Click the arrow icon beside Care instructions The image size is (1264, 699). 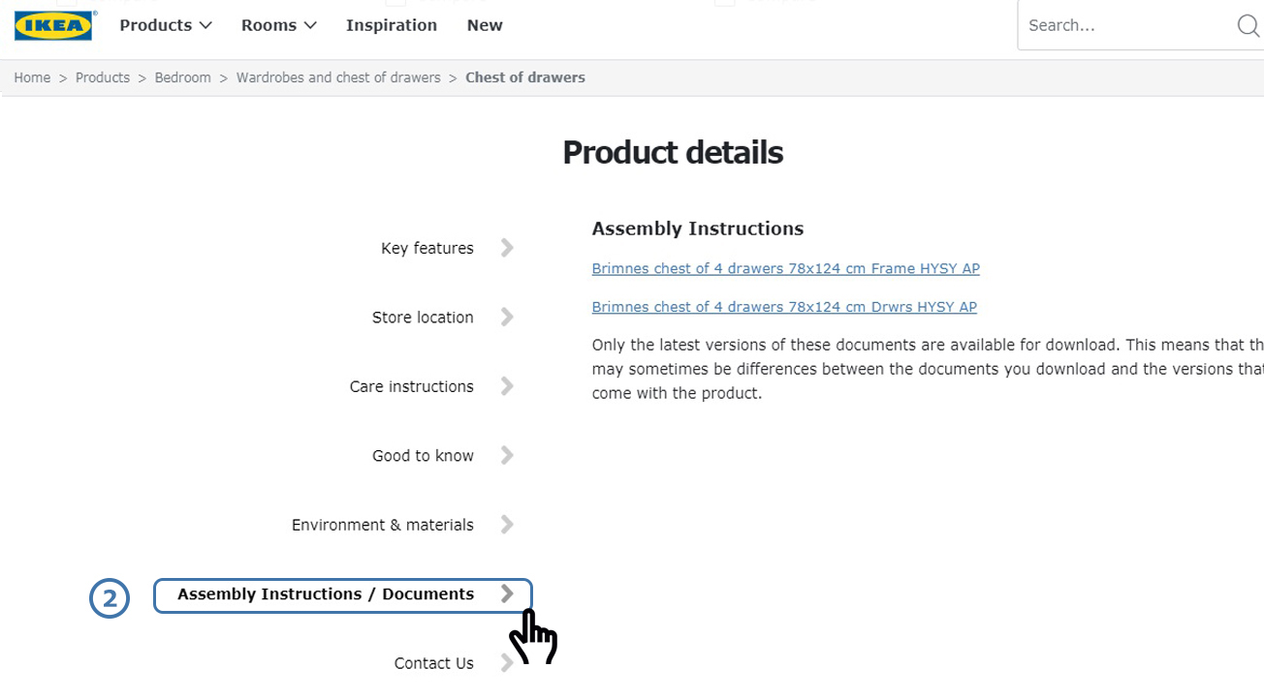coord(507,386)
